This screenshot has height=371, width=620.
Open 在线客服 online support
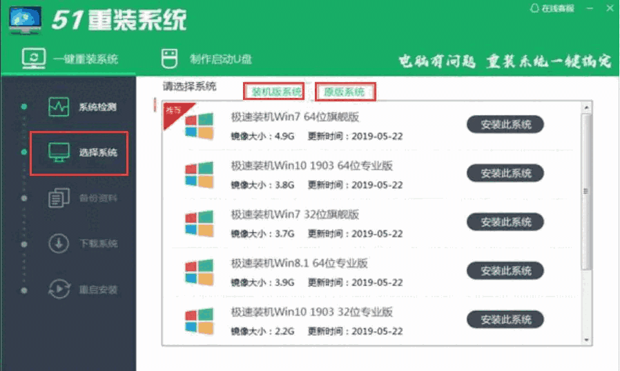552,8
